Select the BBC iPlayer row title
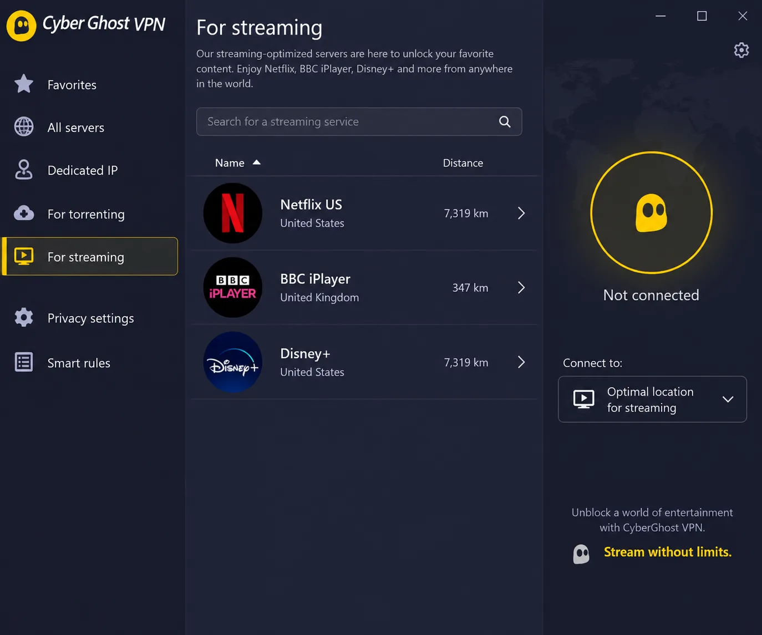The height and width of the screenshot is (635, 762). [x=315, y=279]
